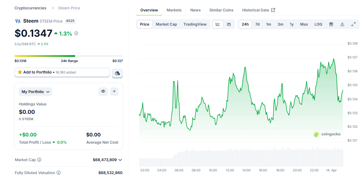This screenshot has height=178, width=362.
Task: Click the price change info icon
Action: 76,33
